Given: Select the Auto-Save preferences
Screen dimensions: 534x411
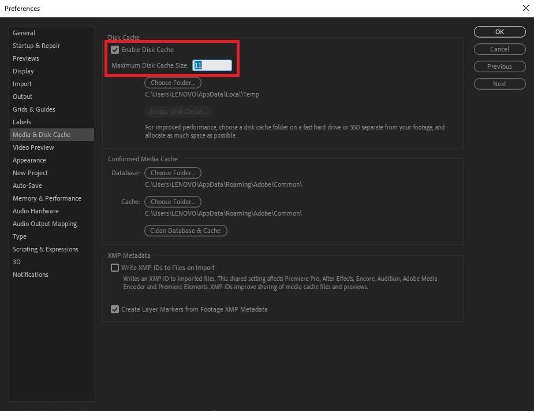Looking at the screenshot, I should 27,186.
